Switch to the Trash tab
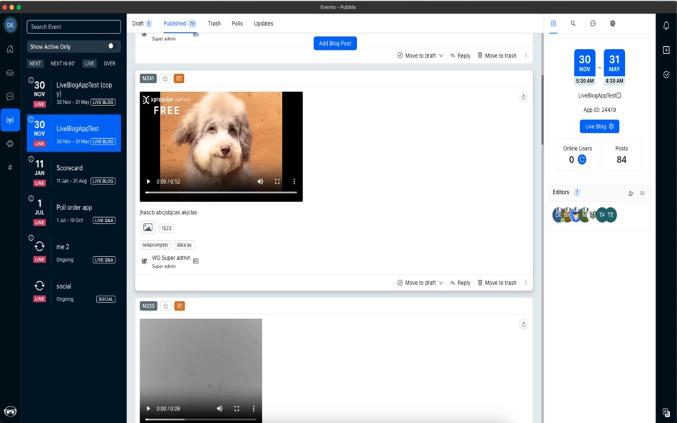Screen dimensions: 677x423 [215, 23]
